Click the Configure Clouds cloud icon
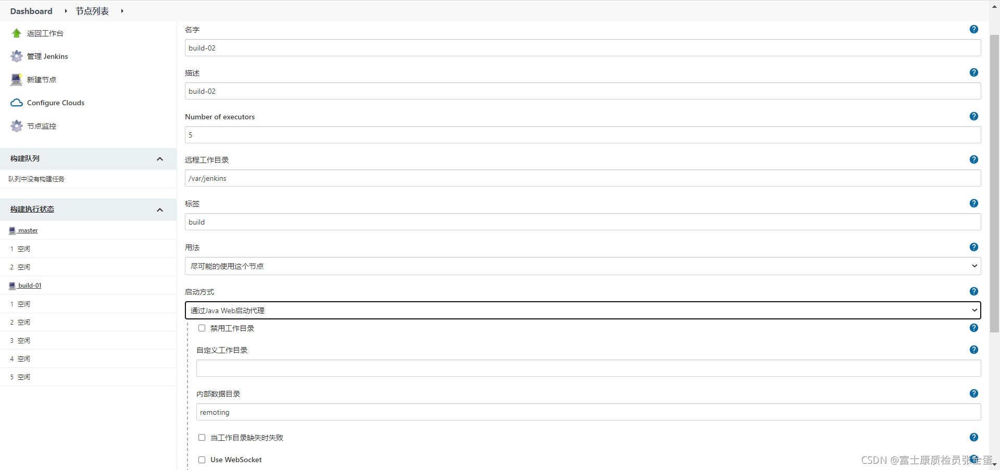The height and width of the screenshot is (470, 1000). (17, 103)
